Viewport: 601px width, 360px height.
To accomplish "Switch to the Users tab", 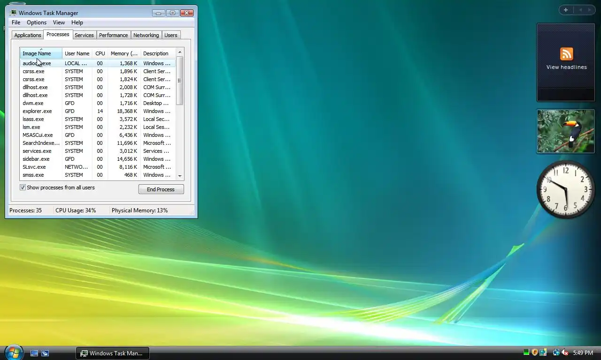I will click(x=171, y=35).
